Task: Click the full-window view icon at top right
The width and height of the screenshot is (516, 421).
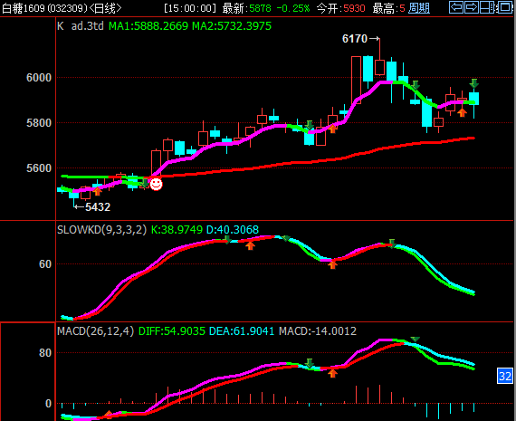Action: click(x=504, y=7)
